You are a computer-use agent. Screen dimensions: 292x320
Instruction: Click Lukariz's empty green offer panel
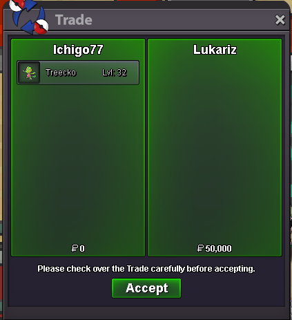(215, 150)
